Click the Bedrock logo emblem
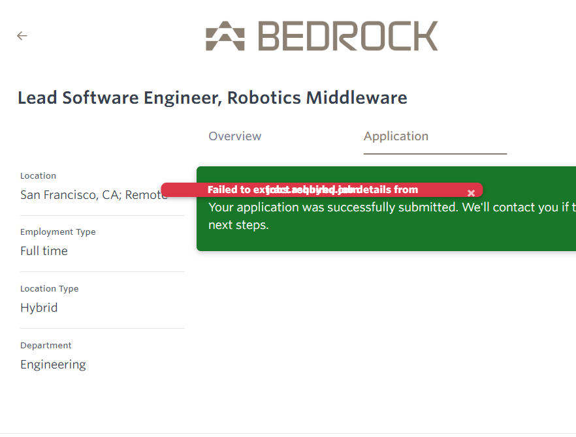The width and height of the screenshot is (576, 437). point(225,37)
